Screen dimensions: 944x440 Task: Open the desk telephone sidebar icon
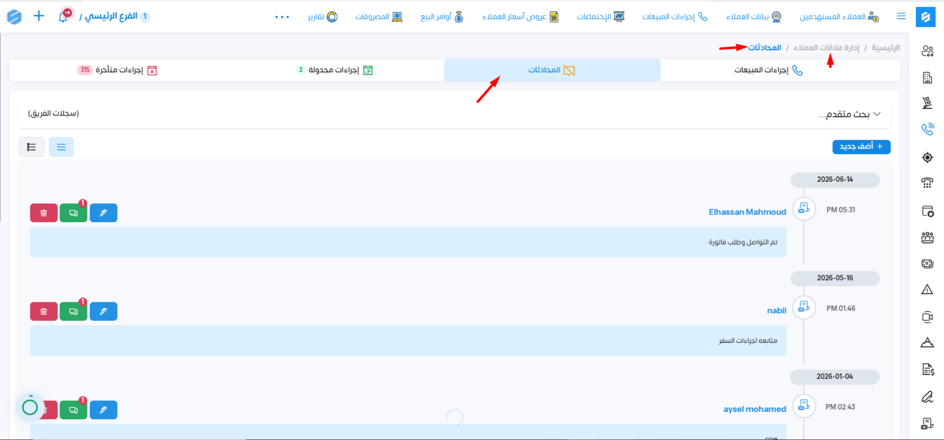click(x=927, y=183)
